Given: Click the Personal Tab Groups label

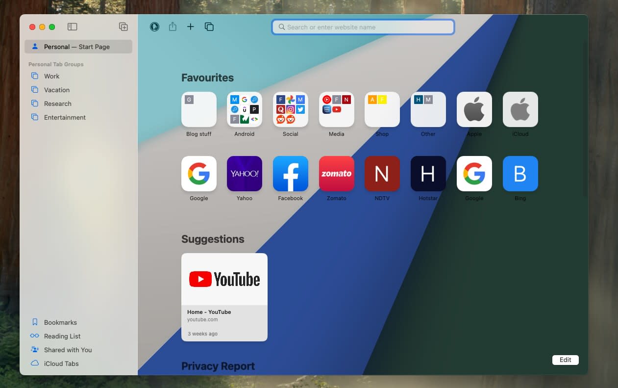Looking at the screenshot, I should (56, 64).
